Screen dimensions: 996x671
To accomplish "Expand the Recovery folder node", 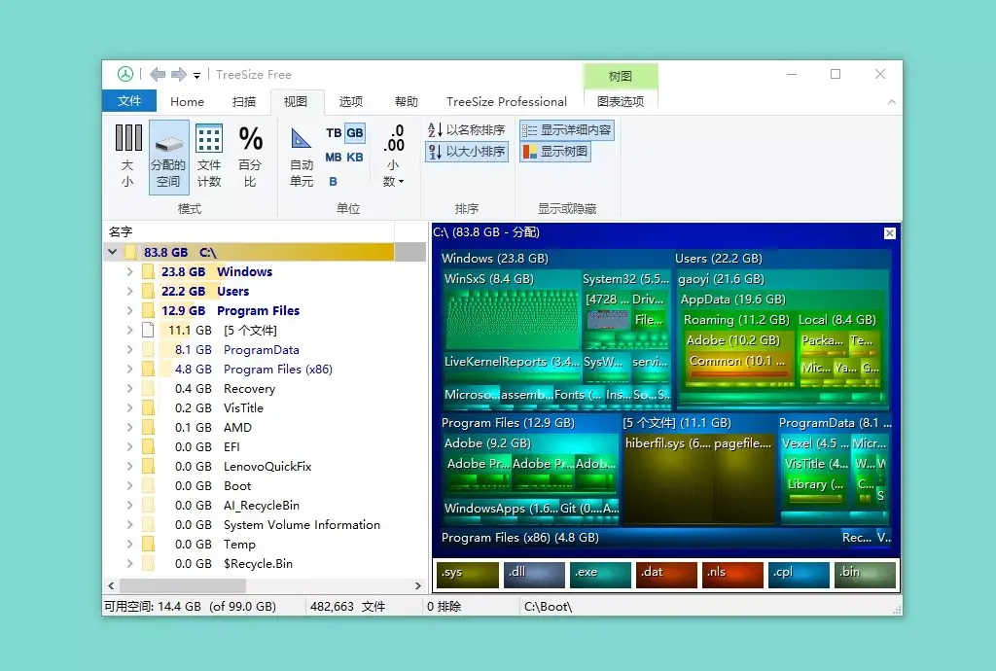I will (129, 389).
